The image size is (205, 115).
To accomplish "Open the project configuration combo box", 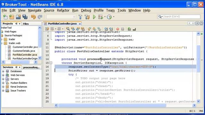I will coord(61,17).
